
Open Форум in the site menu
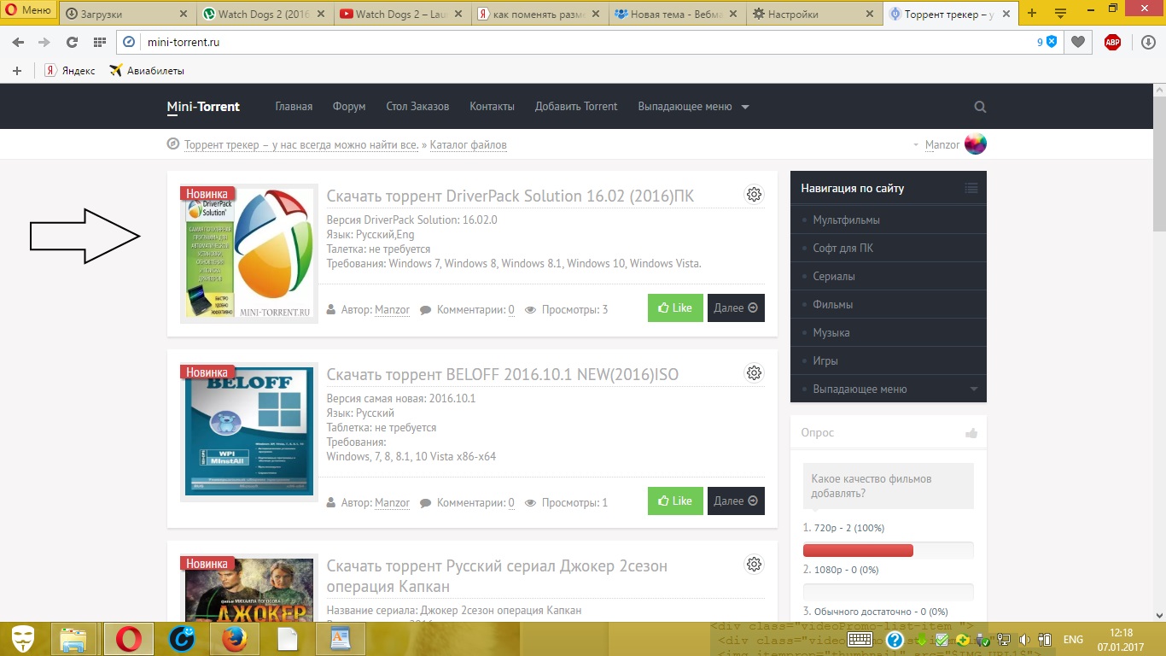[x=349, y=107]
